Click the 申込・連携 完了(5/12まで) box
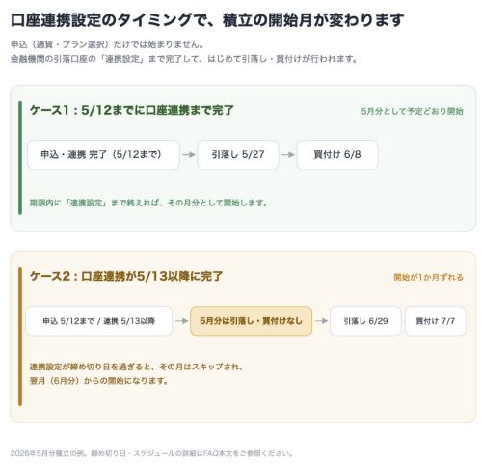The height and width of the screenshot is (464, 482). pyautogui.click(x=103, y=154)
